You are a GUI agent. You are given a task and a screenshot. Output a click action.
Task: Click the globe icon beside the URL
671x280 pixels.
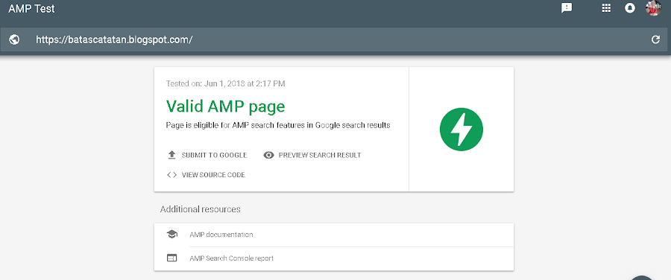15,39
